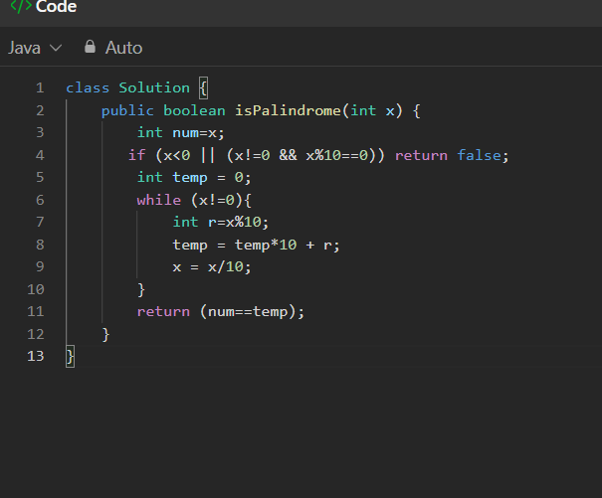Click 'class Solution' text on line 1
The image size is (602, 498).
tap(127, 87)
